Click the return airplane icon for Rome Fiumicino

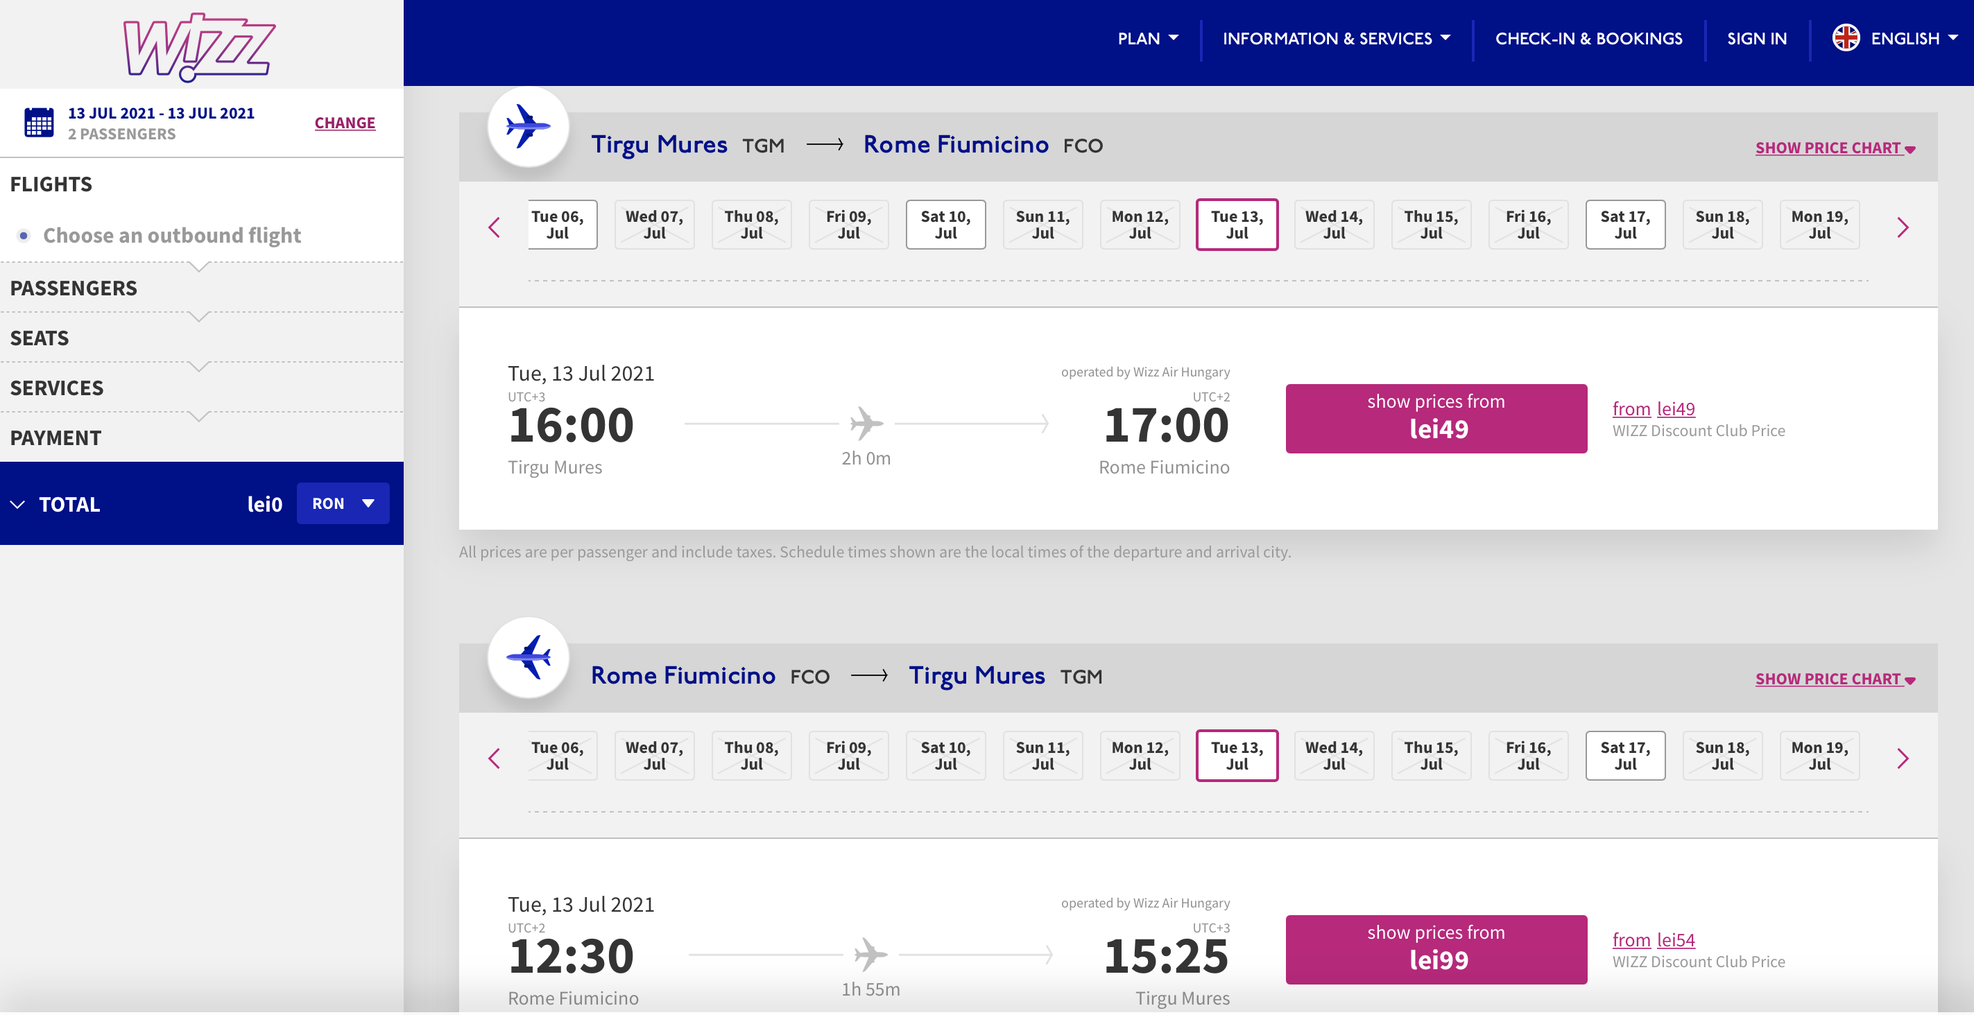click(x=528, y=657)
